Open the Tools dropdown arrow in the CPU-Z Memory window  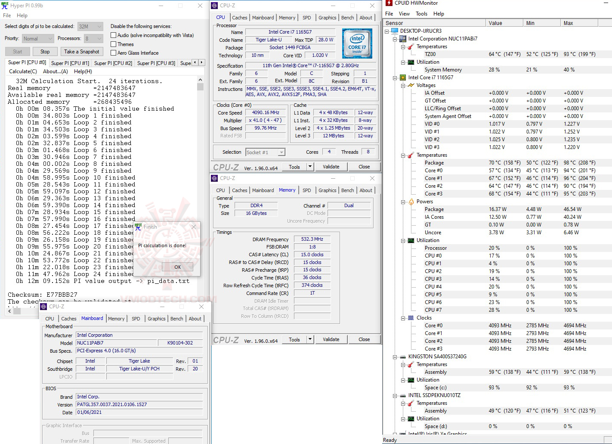(310, 339)
